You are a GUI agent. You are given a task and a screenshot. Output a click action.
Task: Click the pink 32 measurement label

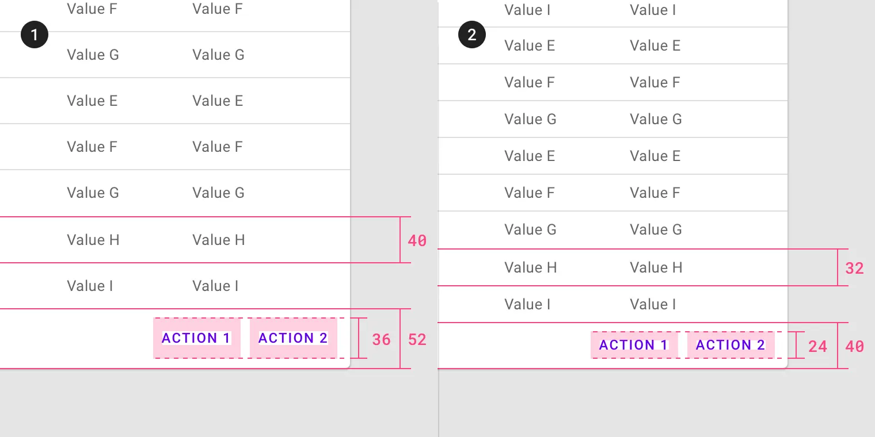click(855, 269)
